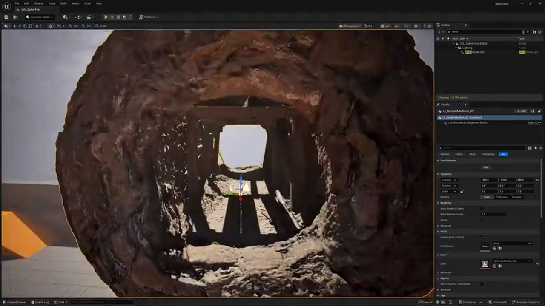
Task: Disable Include Actor in HLOD
Action: (x=482, y=238)
